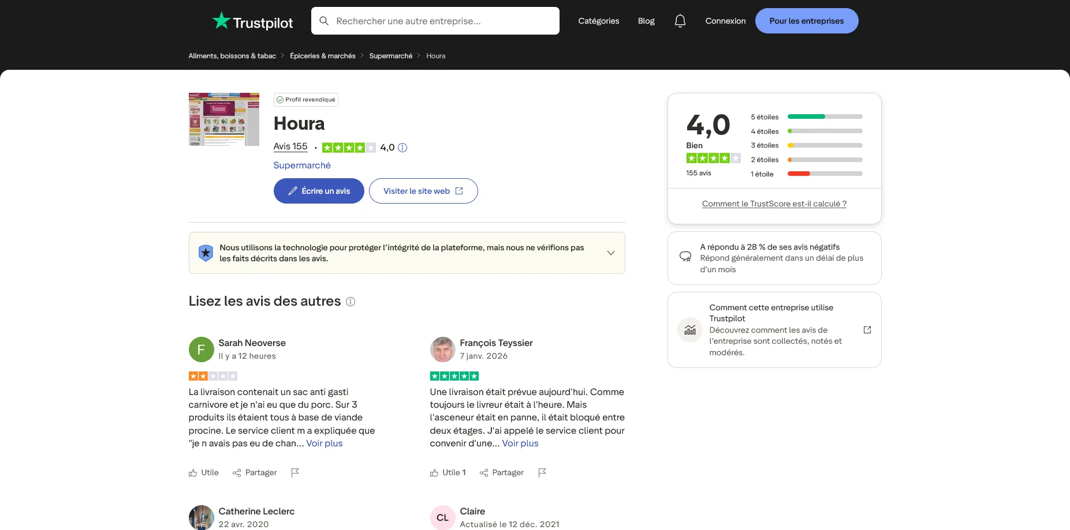Share François Teyssier's review via Partager

[502, 472]
